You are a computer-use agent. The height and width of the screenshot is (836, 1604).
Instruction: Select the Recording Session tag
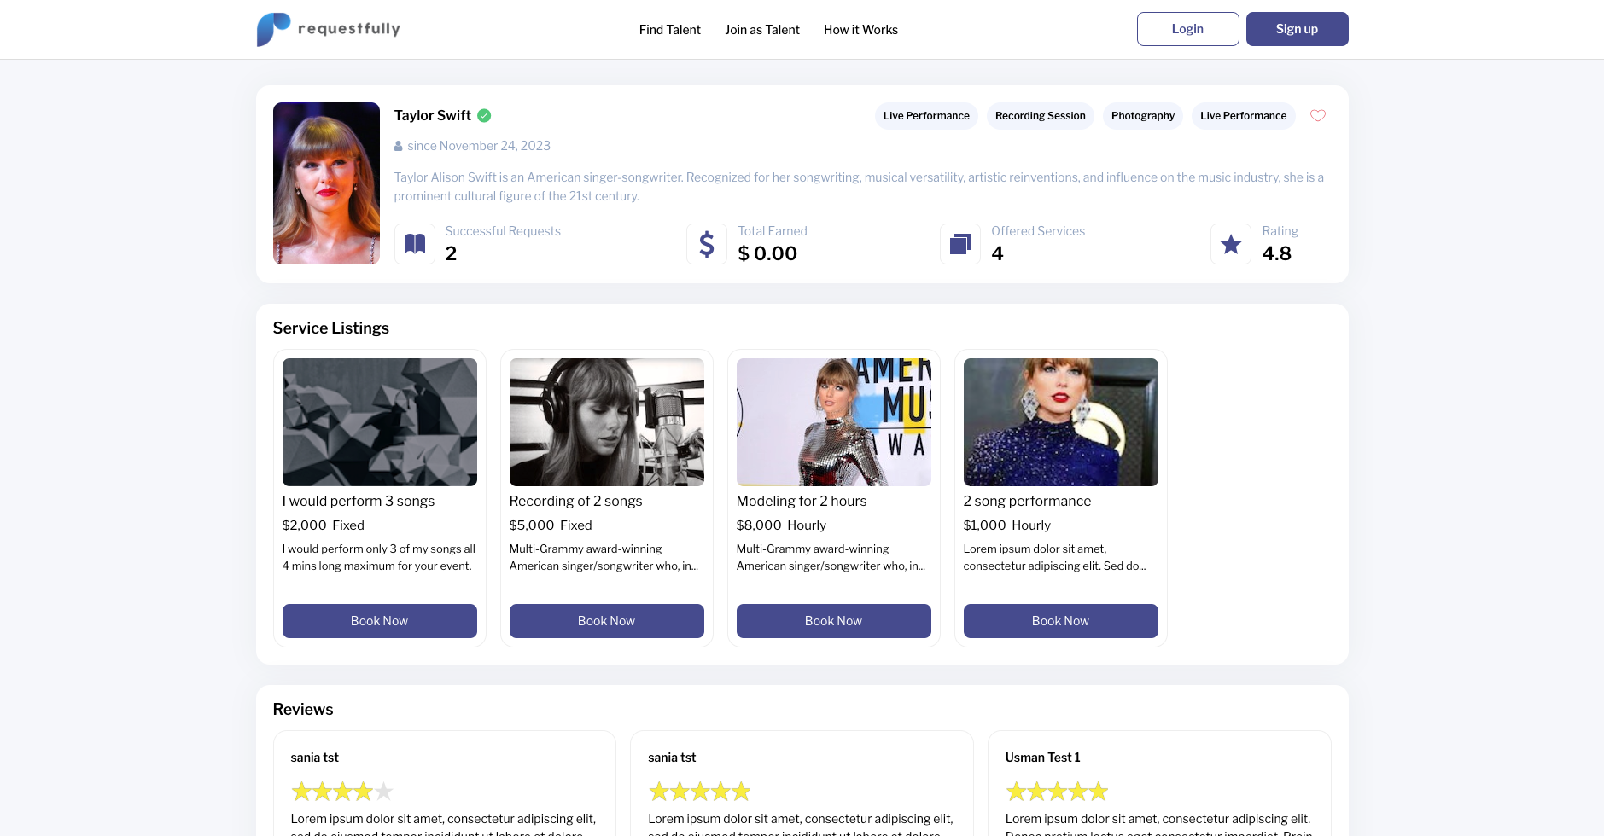click(1041, 116)
